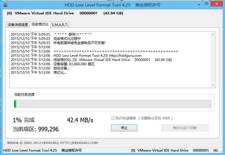The height and width of the screenshot is (155, 225).
Task: Click the HDD tool app icon in title bar
Action: (6, 5)
